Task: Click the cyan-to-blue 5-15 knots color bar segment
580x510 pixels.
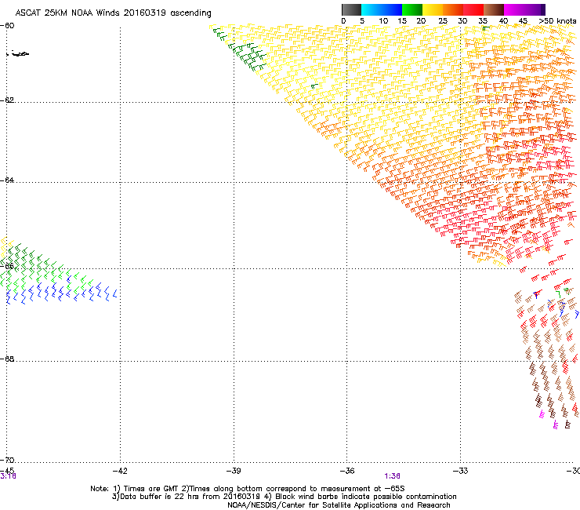Action: [382, 9]
